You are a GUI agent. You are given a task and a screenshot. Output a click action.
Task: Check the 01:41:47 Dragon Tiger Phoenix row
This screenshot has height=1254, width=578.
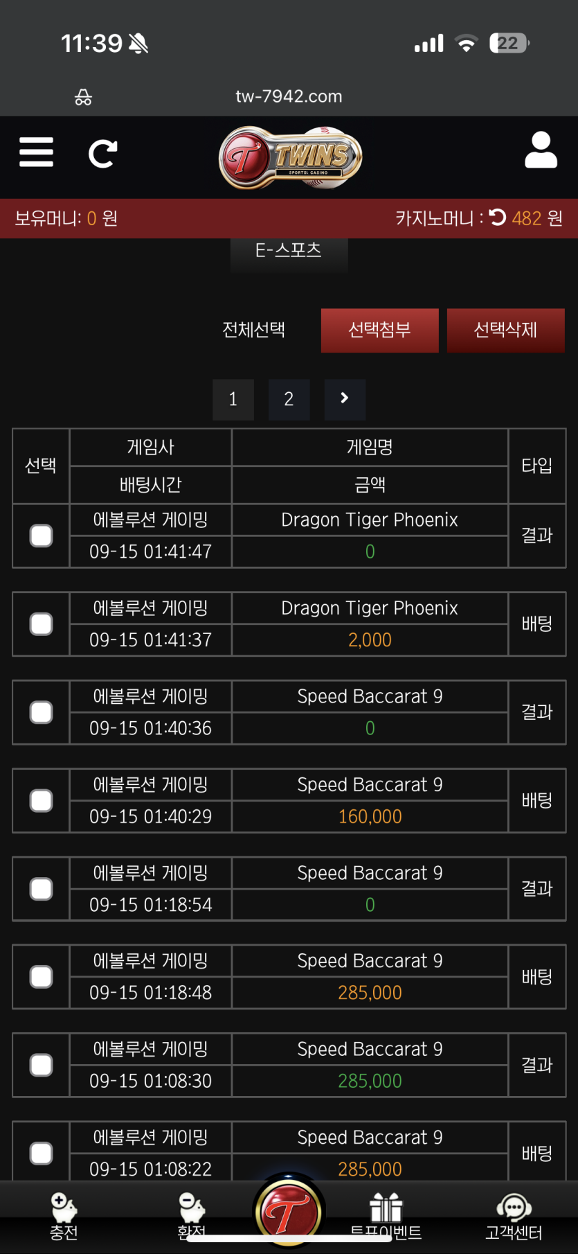42,536
